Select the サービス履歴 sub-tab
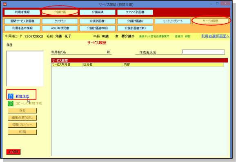Screen dimensions: 236x162 210,21
